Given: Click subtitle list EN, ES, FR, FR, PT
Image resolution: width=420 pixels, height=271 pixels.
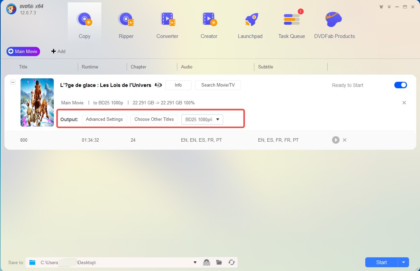Looking at the screenshot, I should pos(278,140).
